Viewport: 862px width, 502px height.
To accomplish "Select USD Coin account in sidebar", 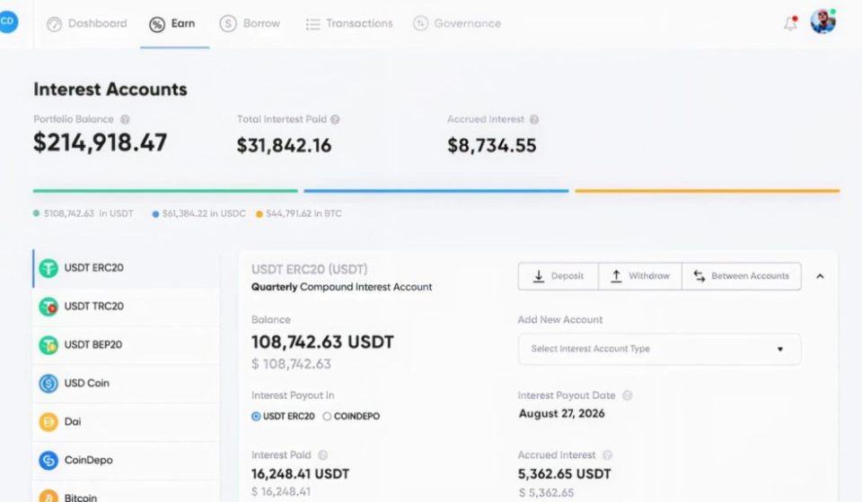I will click(126, 384).
